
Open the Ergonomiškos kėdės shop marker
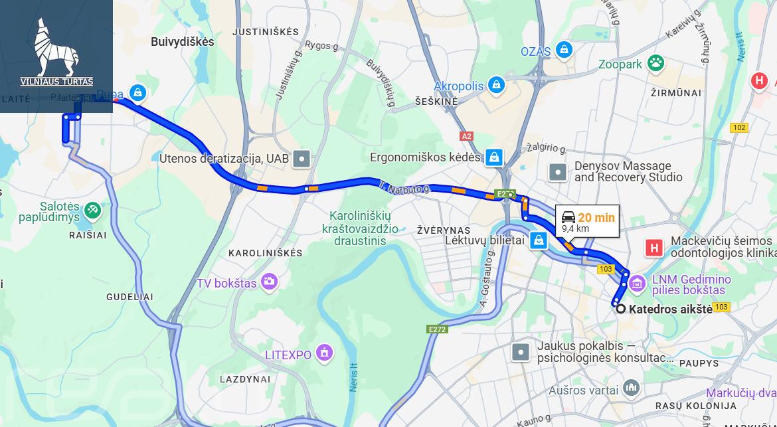(x=493, y=157)
